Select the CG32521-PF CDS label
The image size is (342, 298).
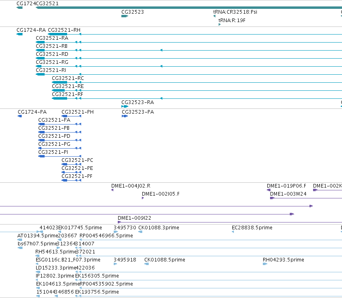click(77, 176)
